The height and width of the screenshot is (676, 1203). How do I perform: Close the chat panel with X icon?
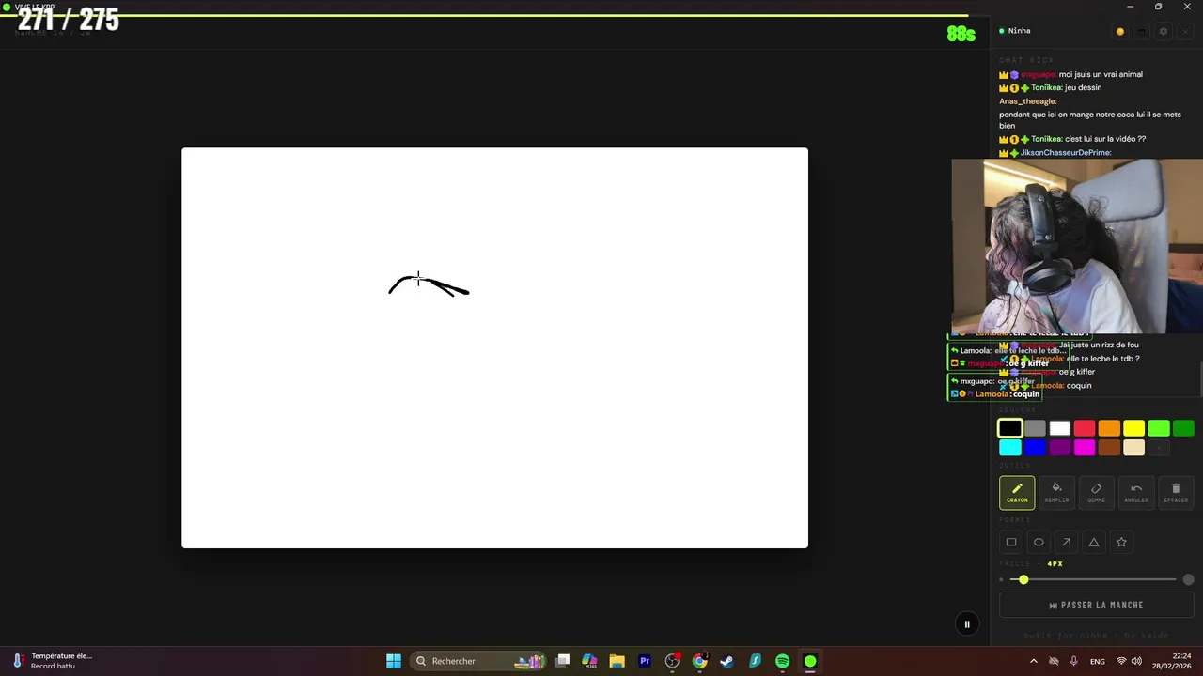(1184, 31)
